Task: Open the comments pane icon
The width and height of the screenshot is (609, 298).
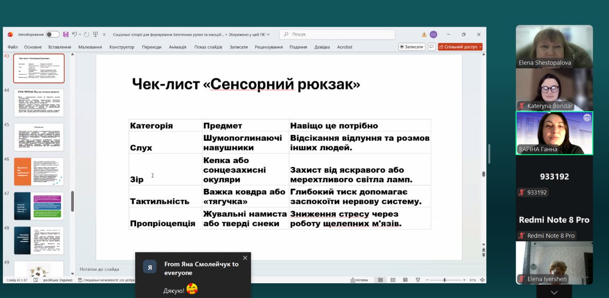Action: click(x=432, y=47)
